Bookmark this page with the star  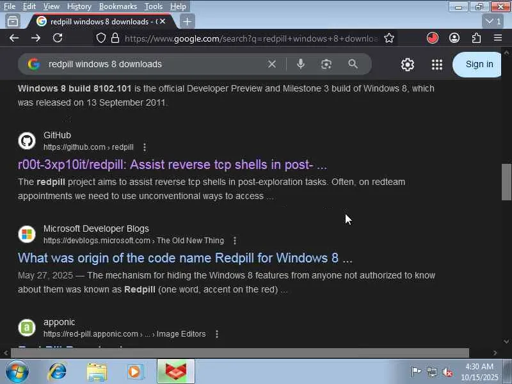389,38
